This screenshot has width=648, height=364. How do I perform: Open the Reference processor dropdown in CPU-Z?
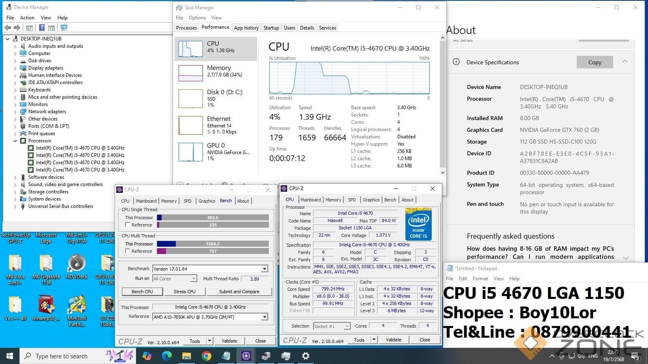point(264,317)
